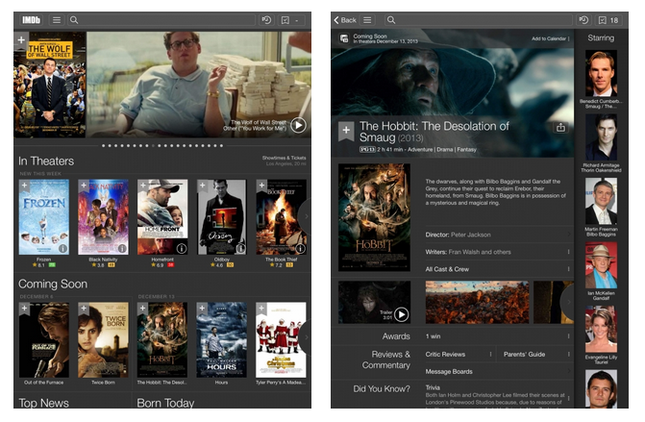Open Director Peter Jackson row
The image size is (645, 422).
(499, 235)
